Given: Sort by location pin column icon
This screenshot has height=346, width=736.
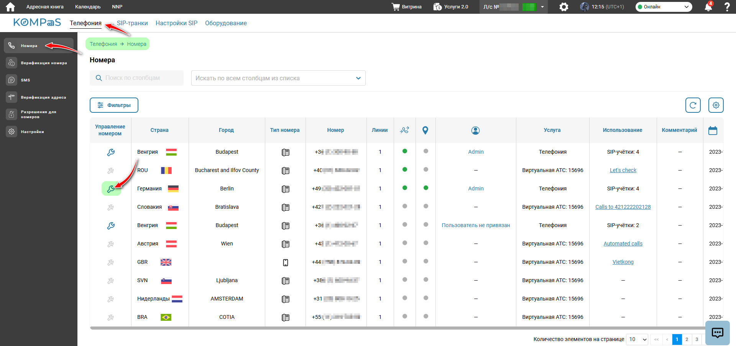Looking at the screenshot, I should pyautogui.click(x=425, y=130).
